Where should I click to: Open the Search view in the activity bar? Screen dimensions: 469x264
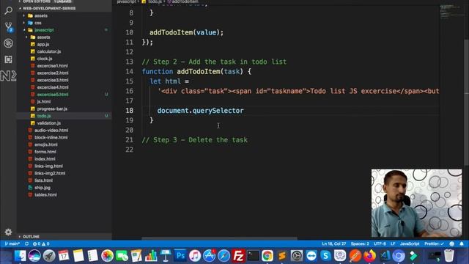click(x=8, y=10)
